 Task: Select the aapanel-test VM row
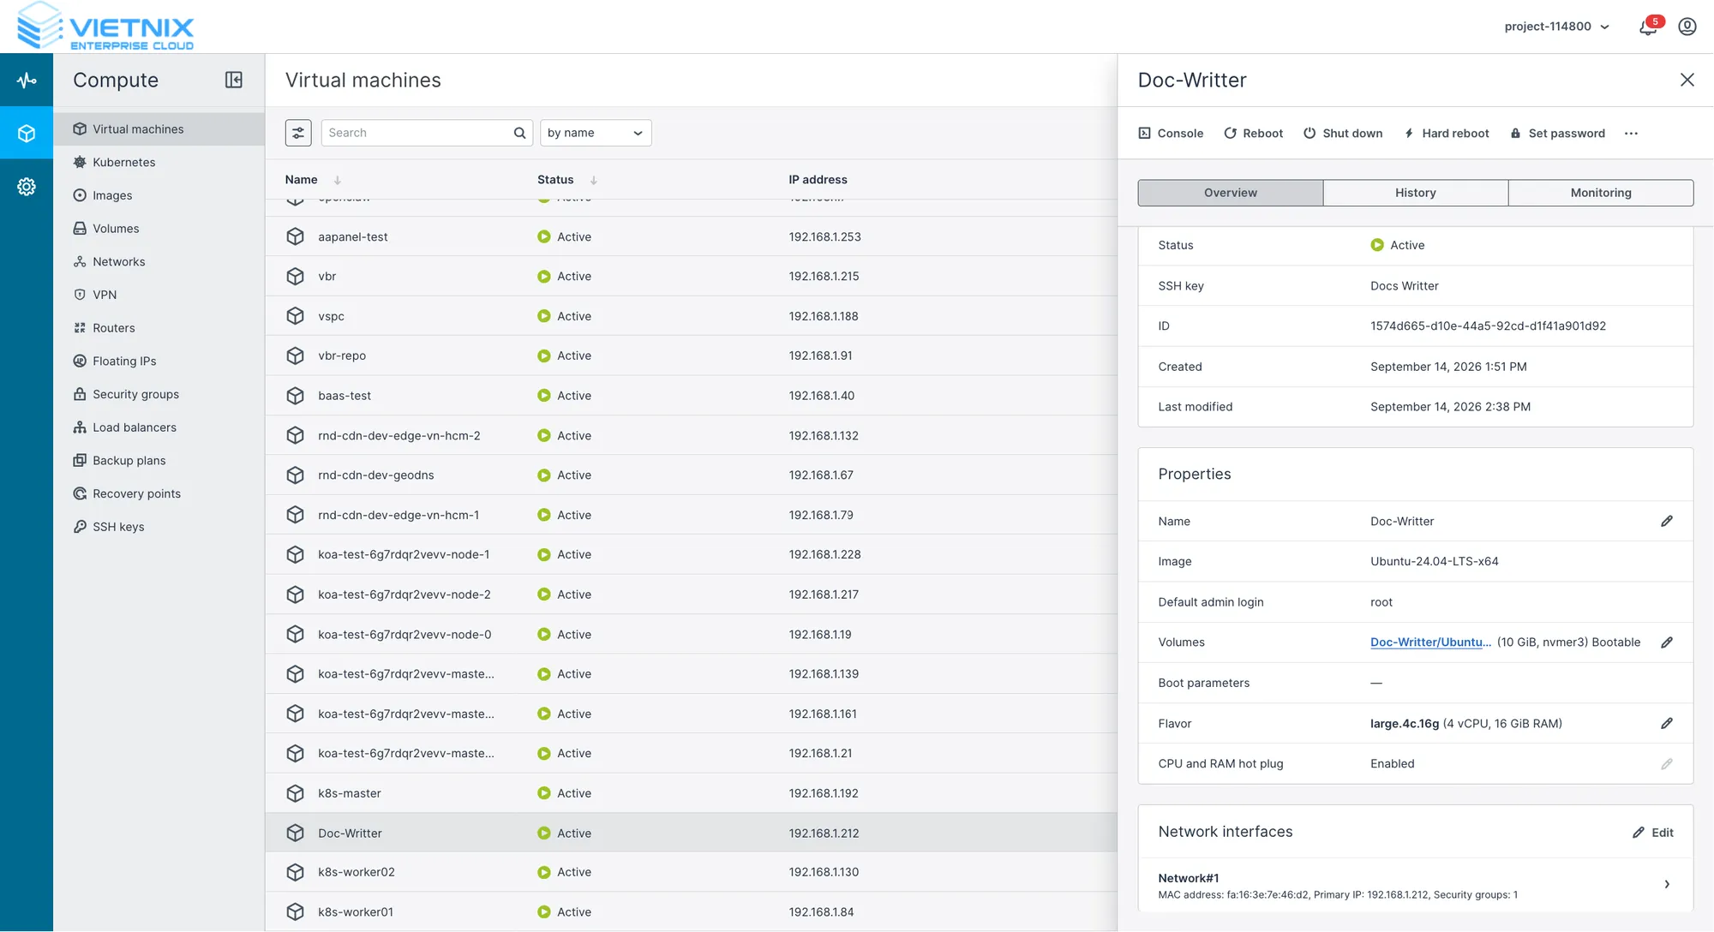tap(691, 237)
